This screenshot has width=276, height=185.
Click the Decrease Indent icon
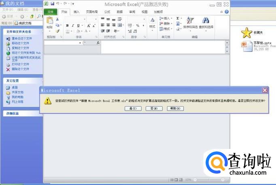tap(103, 31)
